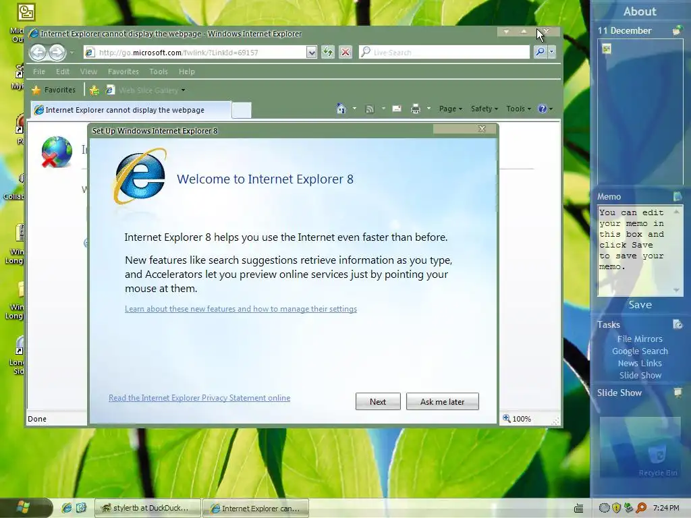Click the RSS feeds icon
The height and width of the screenshot is (518, 691).
(370, 109)
